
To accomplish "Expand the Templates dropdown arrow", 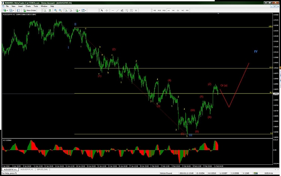I will (85, 11).
